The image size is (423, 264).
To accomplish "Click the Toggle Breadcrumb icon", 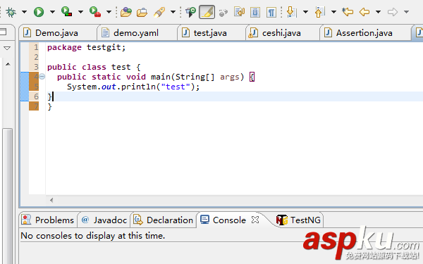I will click(191, 12).
